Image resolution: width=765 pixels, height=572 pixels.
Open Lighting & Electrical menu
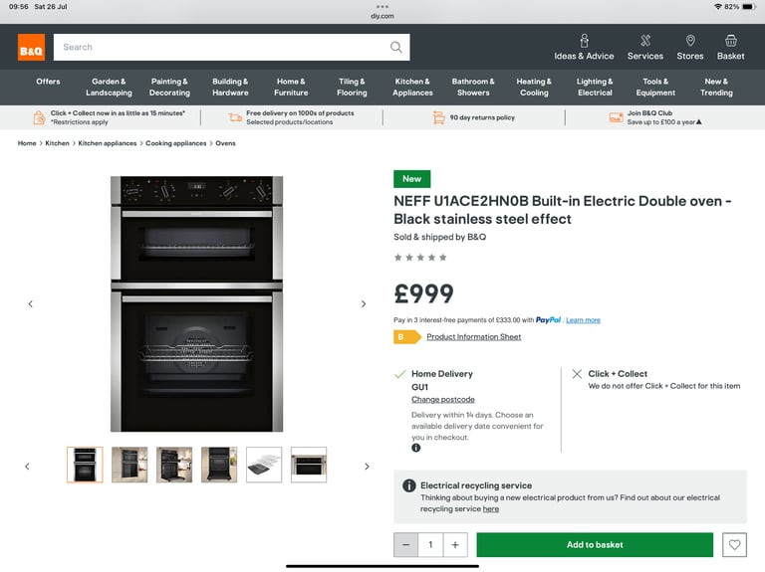pyautogui.click(x=595, y=87)
